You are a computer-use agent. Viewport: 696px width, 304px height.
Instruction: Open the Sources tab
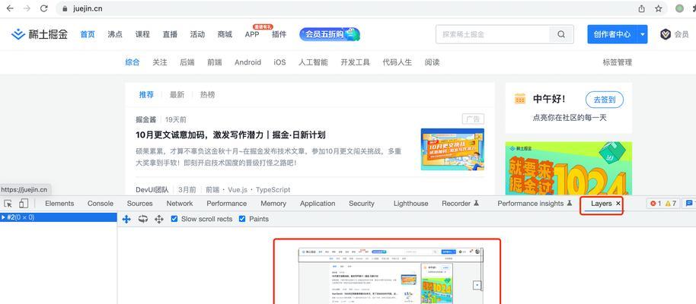pyautogui.click(x=140, y=204)
